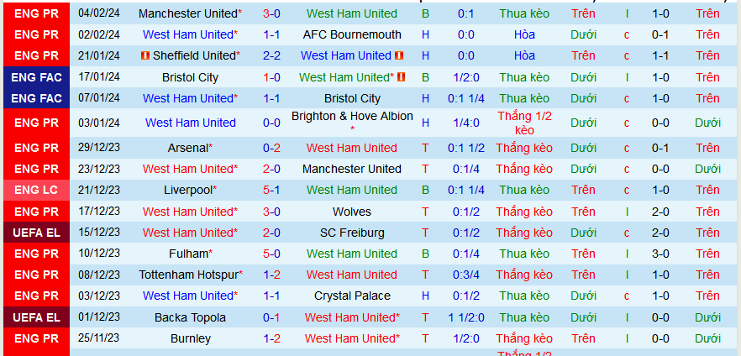Viewport: 741px width, 356px height.
Task: Click the Backa Topola team name
Action: pyautogui.click(x=190, y=317)
